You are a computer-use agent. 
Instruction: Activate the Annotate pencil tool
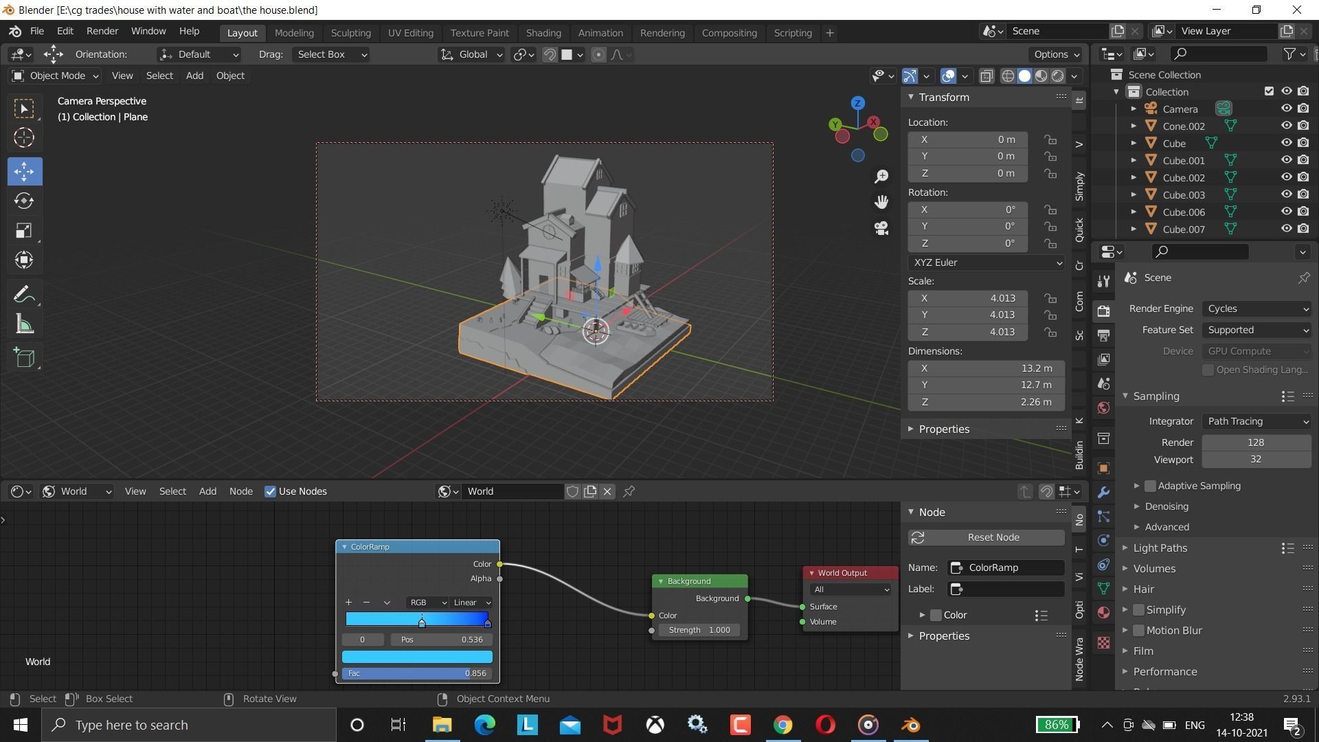tap(24, 295)
